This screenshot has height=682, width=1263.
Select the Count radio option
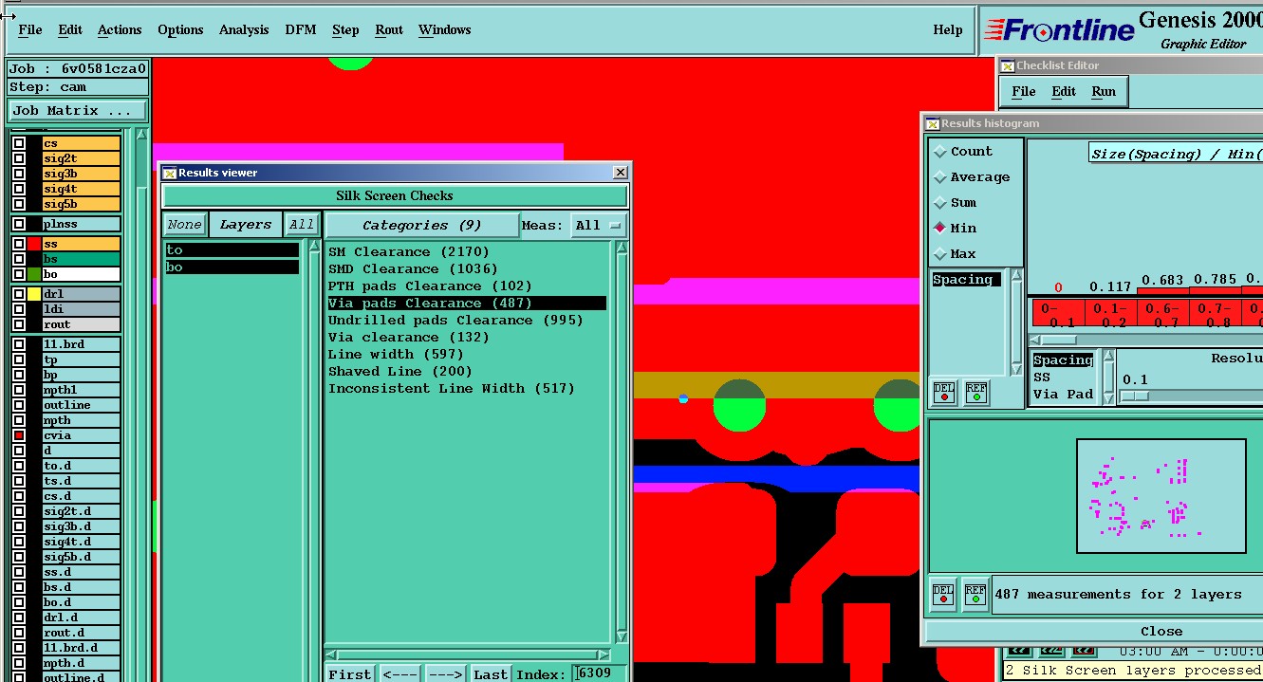[x=941, y=152]
